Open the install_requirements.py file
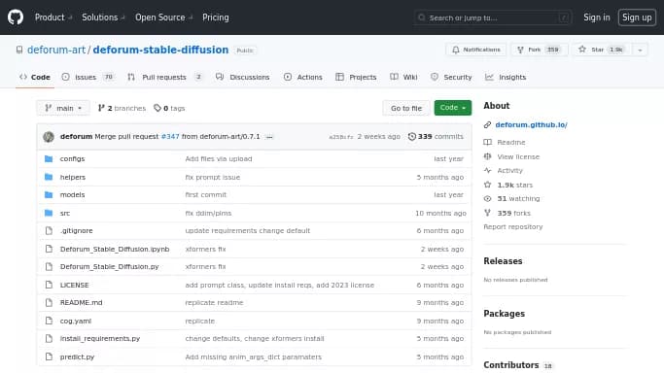 pos(100,338)
